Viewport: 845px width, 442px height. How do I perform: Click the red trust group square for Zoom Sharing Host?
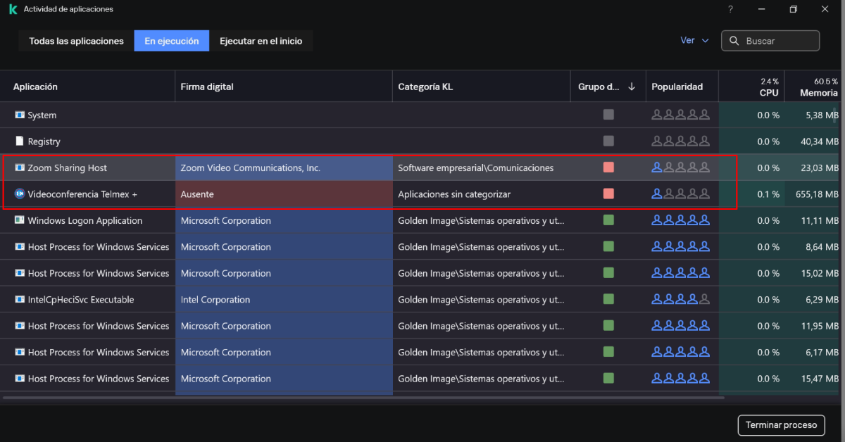point(608,168)
